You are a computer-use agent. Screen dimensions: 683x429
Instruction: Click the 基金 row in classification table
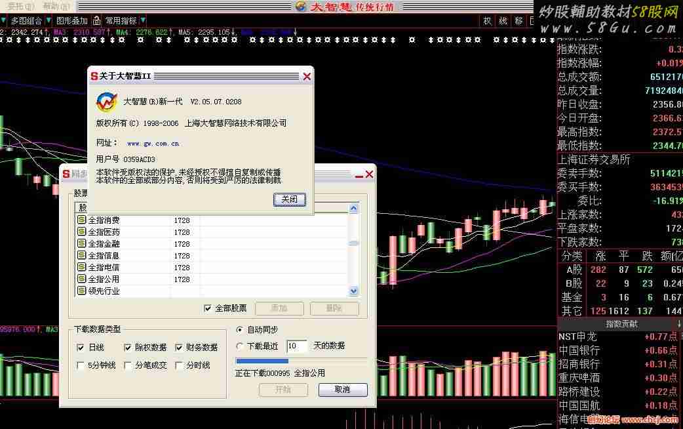click(620, 297)
